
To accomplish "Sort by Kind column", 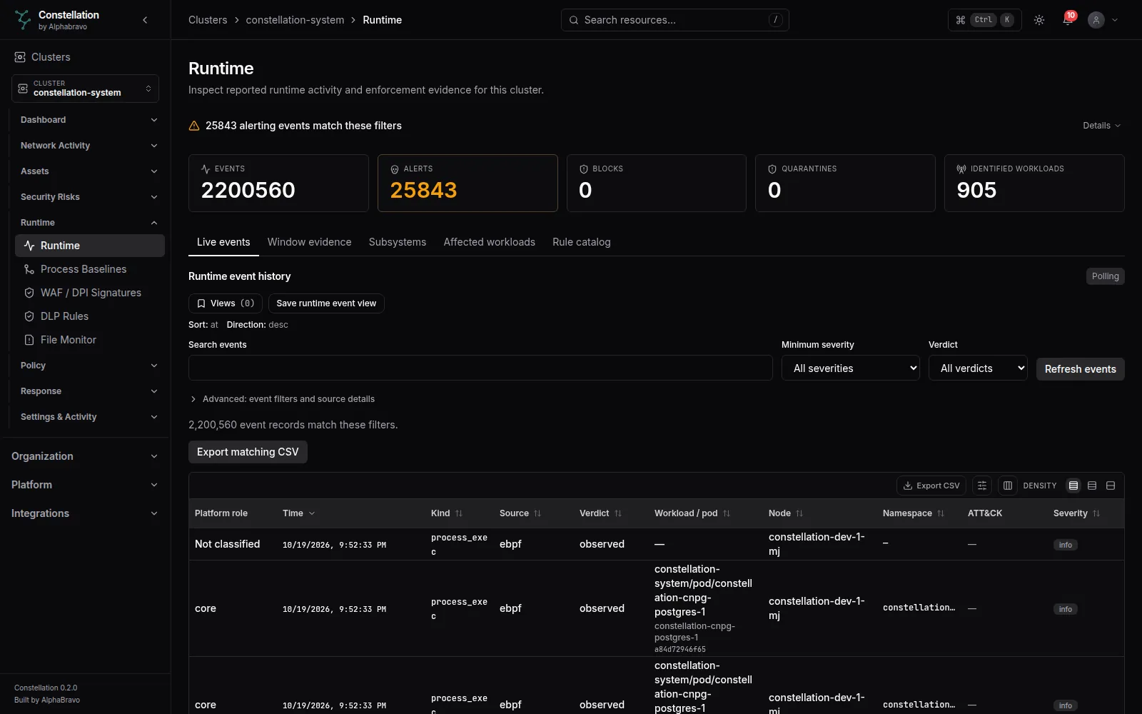I will click(447, 513).
